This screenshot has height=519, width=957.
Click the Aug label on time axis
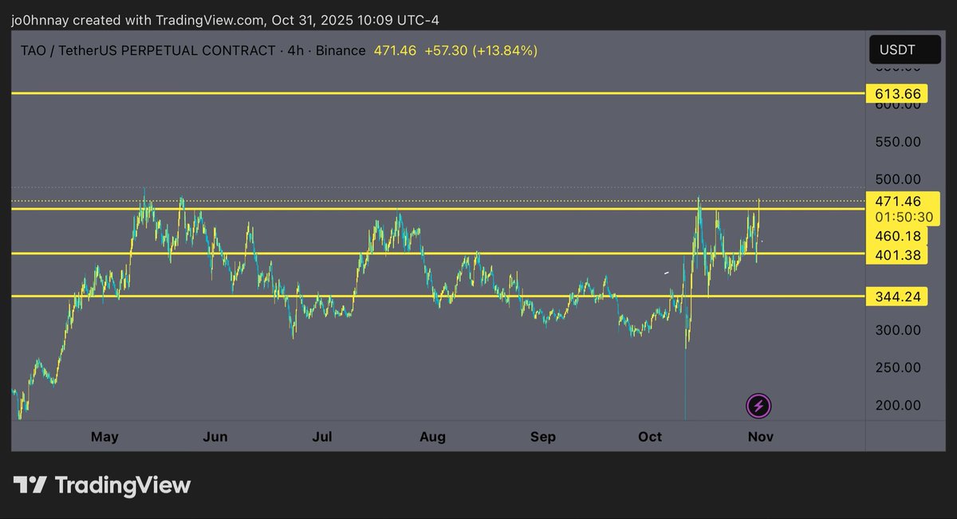pyautogui.click(x=432, y=437)
